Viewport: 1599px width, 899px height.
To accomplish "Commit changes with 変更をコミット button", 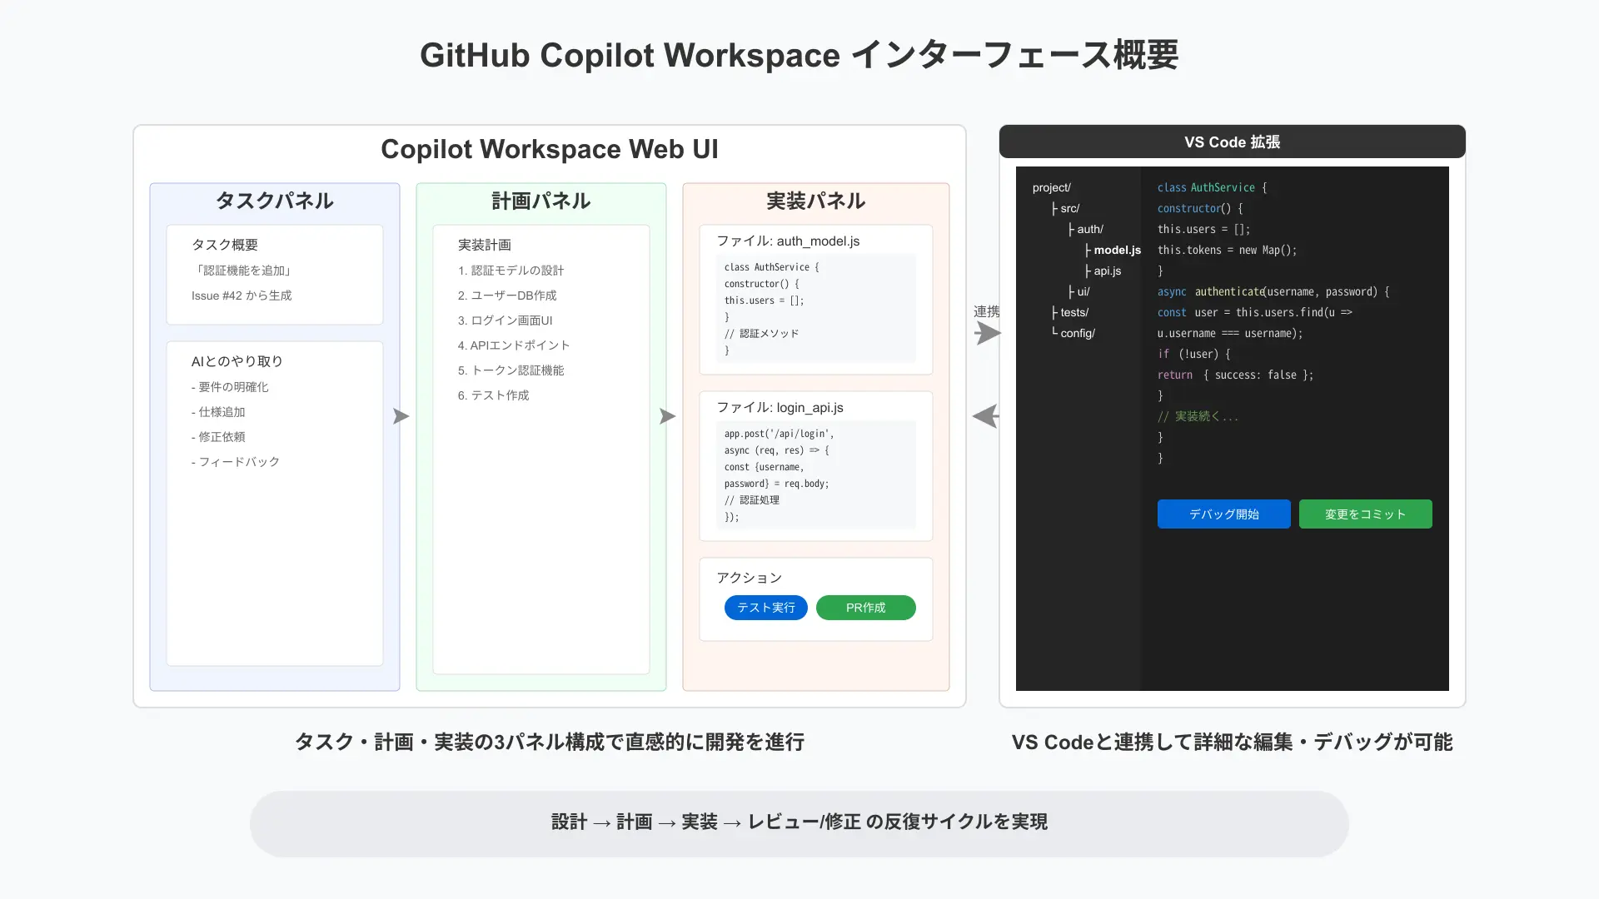I will 1365,514.
